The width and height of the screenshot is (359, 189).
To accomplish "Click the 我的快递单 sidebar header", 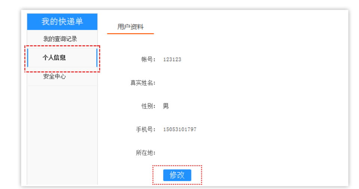I will pos(62,22).
